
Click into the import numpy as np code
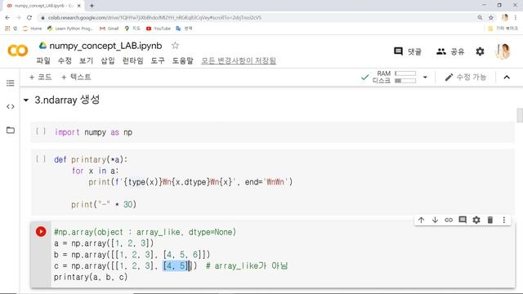(93, 132)
